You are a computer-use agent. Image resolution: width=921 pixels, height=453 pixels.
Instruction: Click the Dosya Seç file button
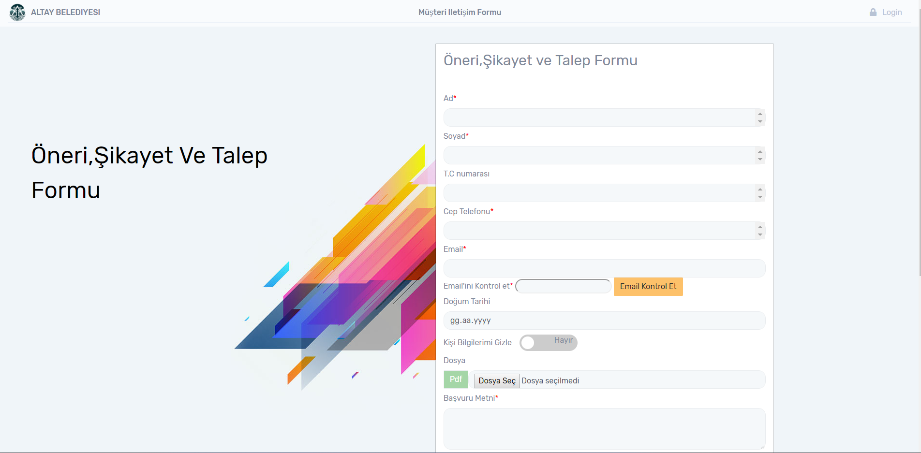(497, 380)
